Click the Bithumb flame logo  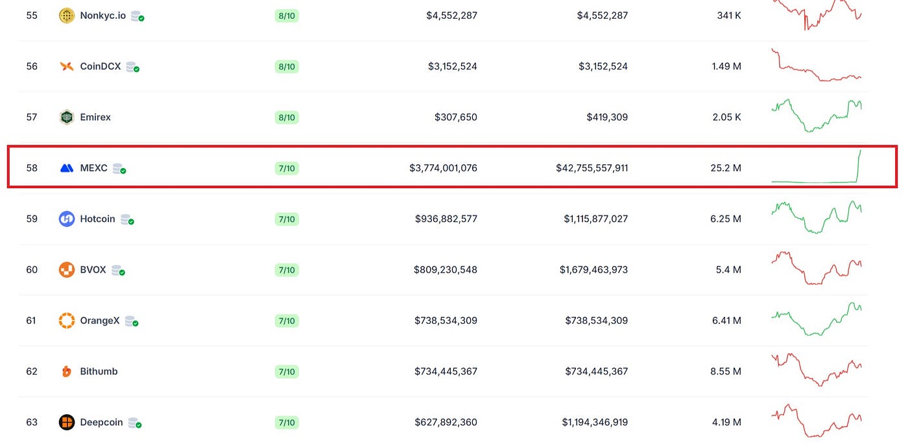[x=66, y=371]
